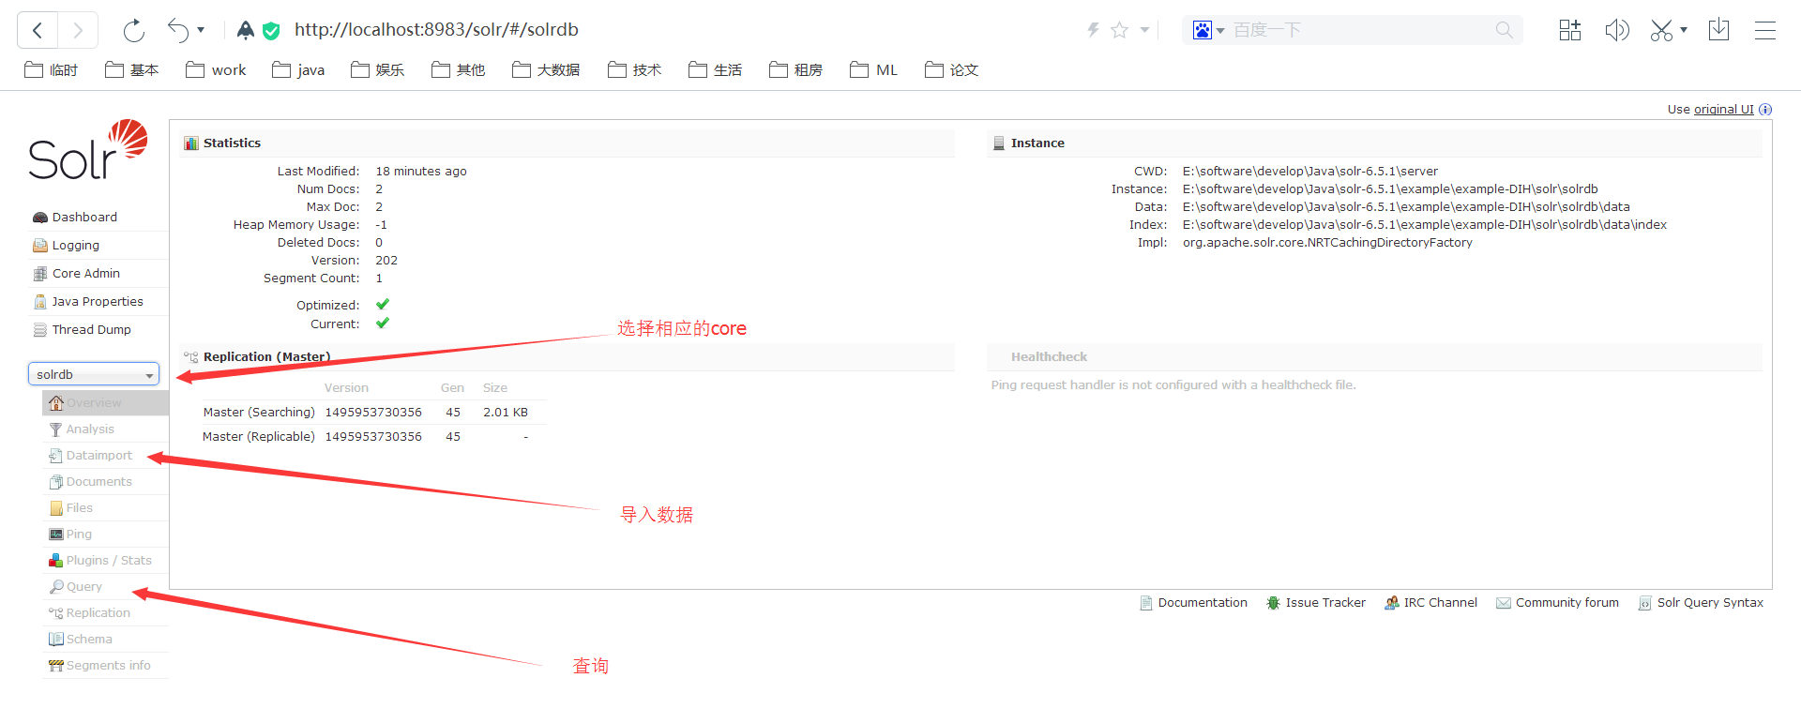
Task: Open the work bookmark folder
Action: point(216,70)
